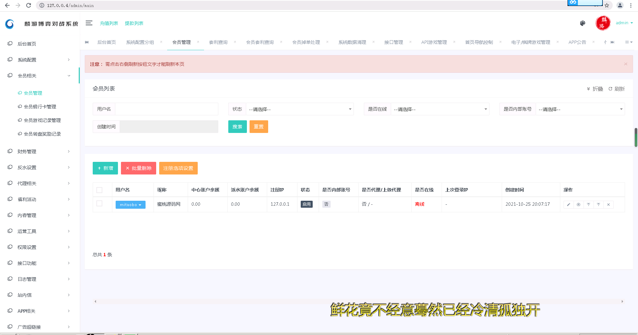Image resolution: width=638 pixels, height=335 pixels.
Task: Bookmark this page with star icon
Action: click(x=607, y=5)
